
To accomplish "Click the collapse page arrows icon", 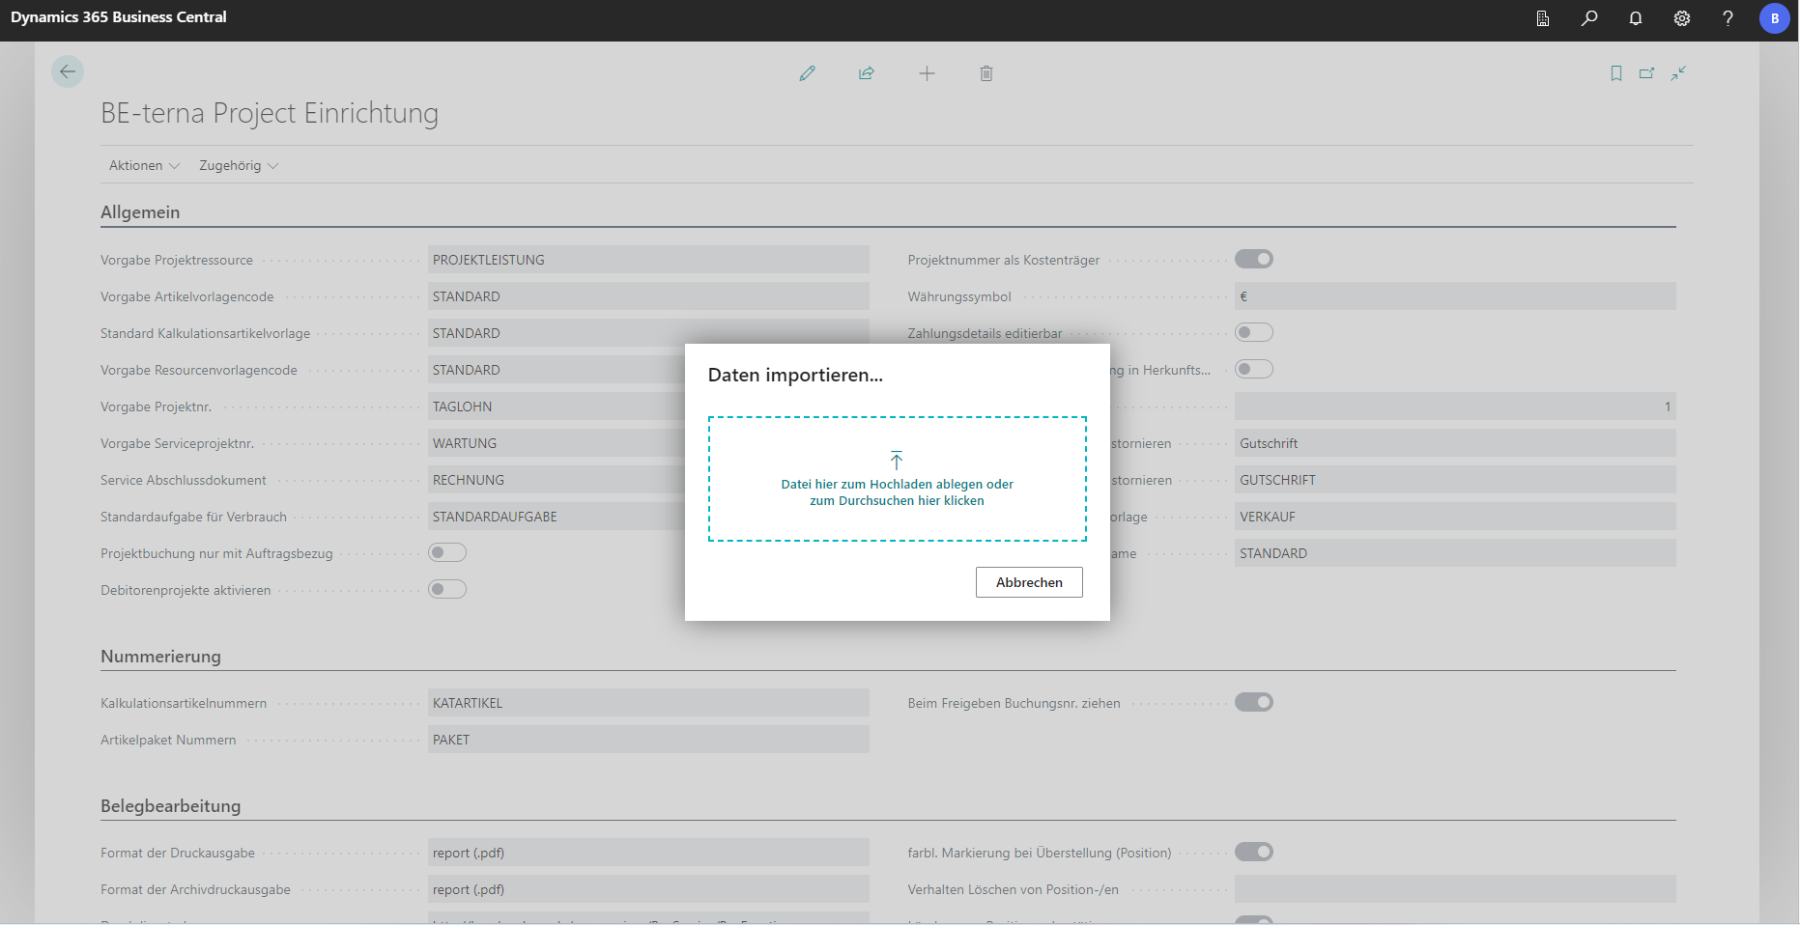I will click(1679, 73).
